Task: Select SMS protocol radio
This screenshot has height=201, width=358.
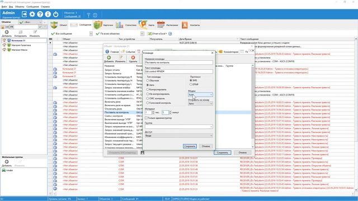Action: 191,80
